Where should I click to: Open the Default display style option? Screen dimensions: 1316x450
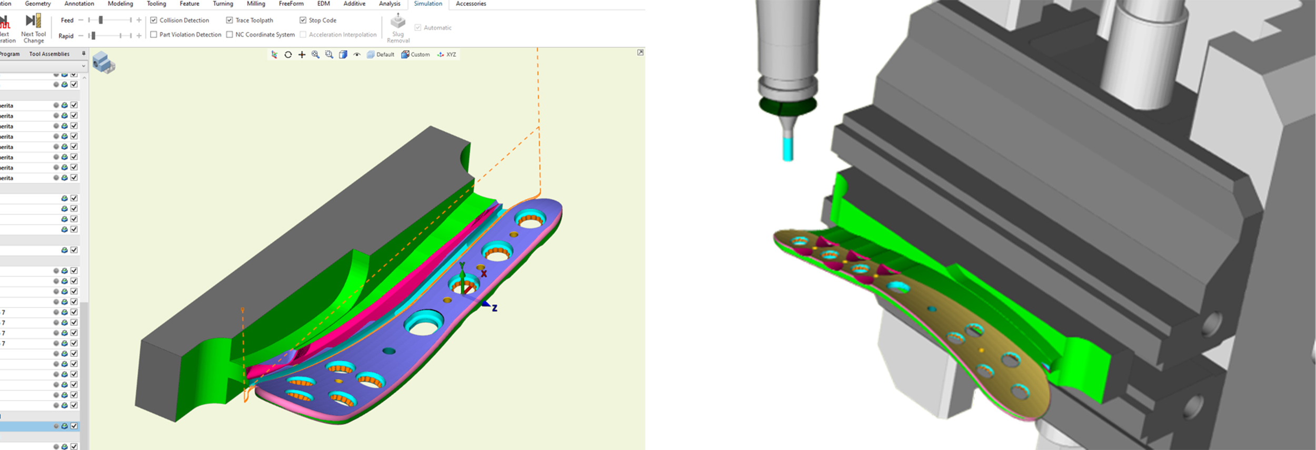coord(381,55)
